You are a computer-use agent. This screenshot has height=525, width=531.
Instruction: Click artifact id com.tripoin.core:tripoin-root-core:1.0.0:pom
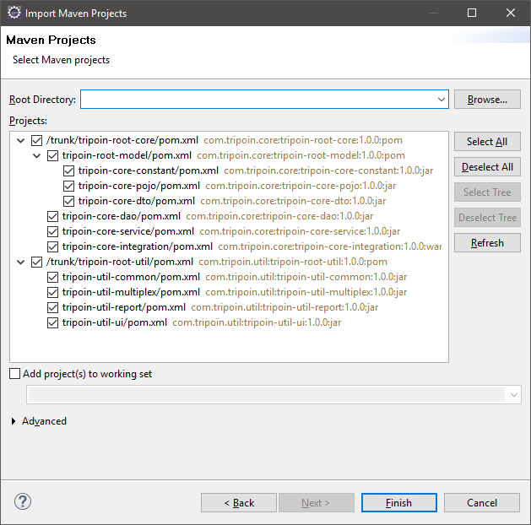[303, 140]
